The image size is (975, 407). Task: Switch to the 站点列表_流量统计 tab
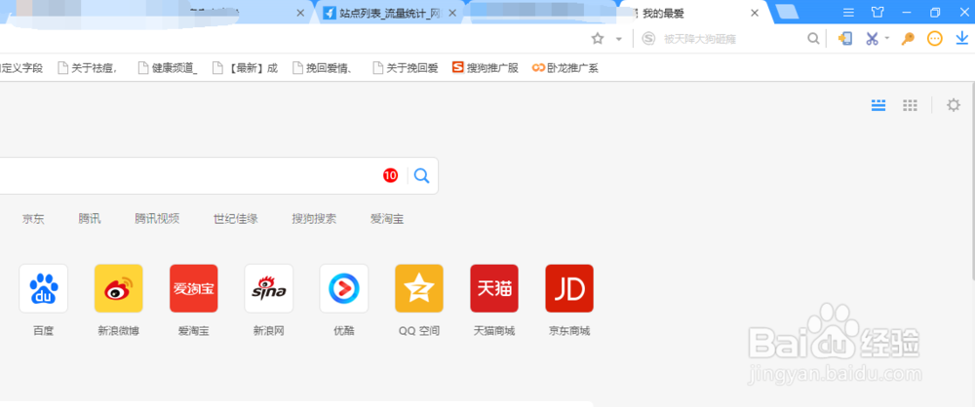point(389,13)
